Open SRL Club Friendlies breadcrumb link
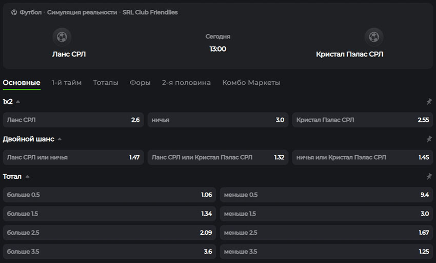This screenshot has width=436, height=263. tap(150, 12)
